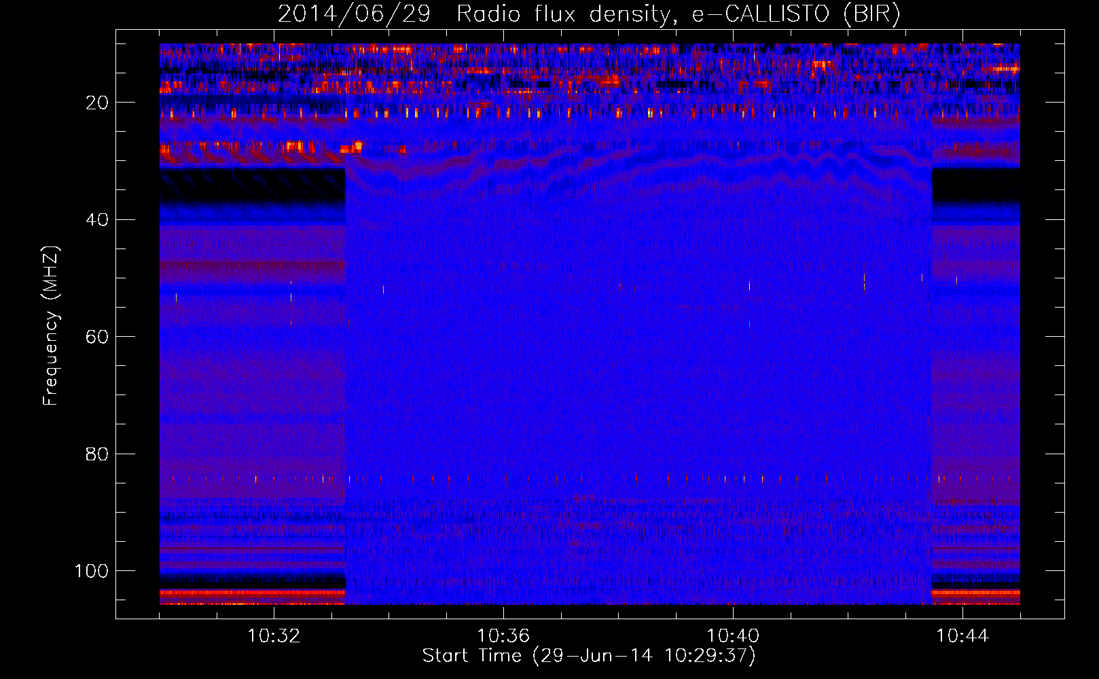Click the 80 frequency tick label
This screenshot has width=1099, height=679.
tap(98, 454)
